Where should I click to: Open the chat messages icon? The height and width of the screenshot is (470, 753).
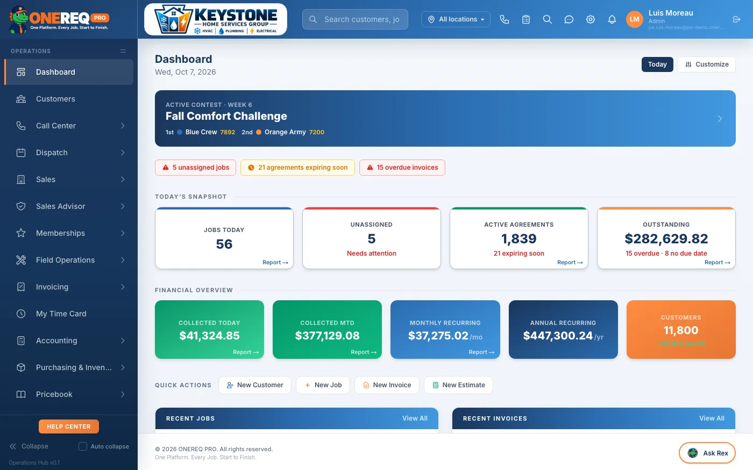tap(569, 19)
